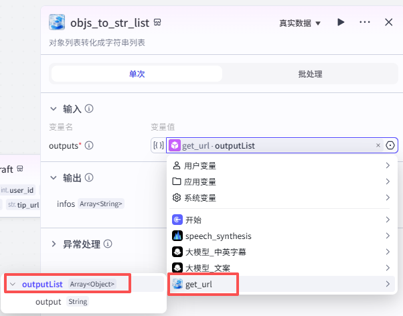
Task: Expand the 异常处理 section
Action: tap(54, 244)
